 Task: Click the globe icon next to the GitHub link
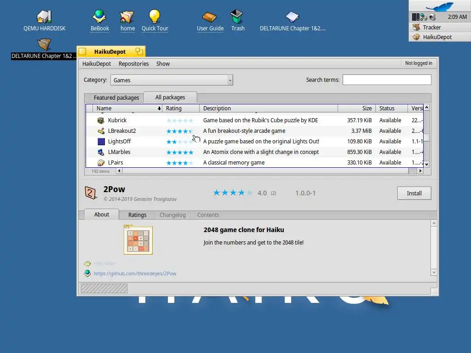[87, 273]
